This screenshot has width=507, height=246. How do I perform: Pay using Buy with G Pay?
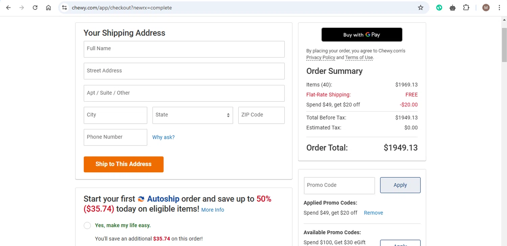click(362, 35)
